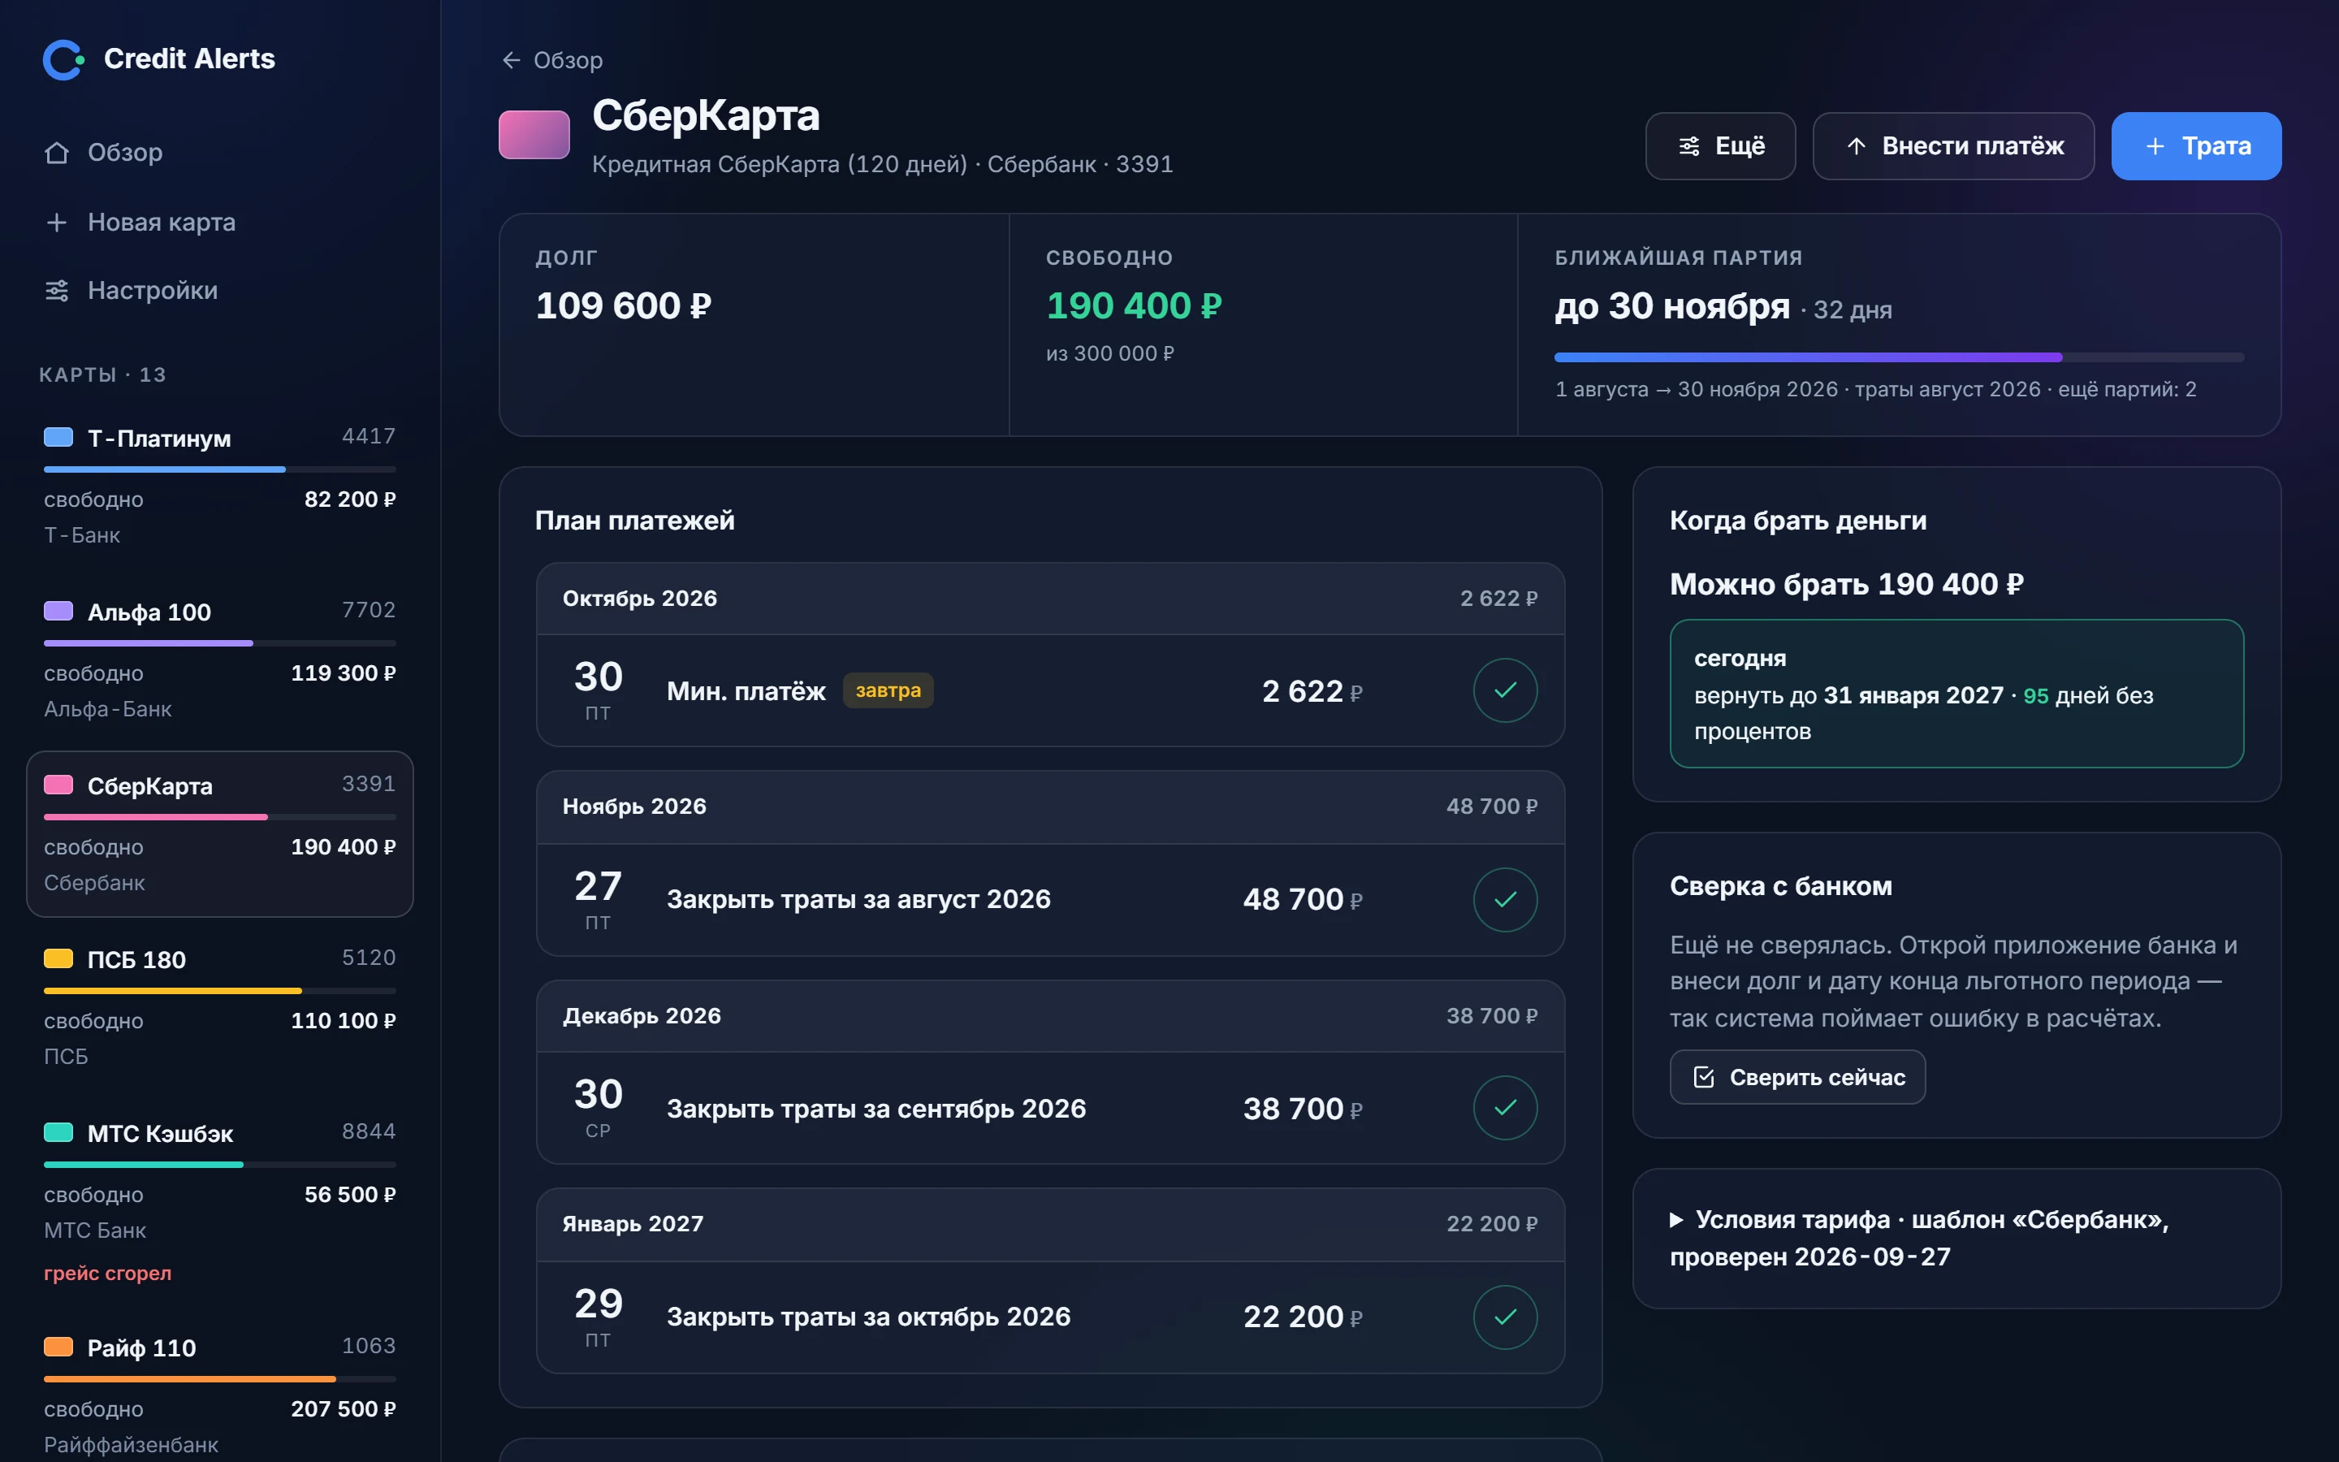Click the pink СберКарта card image in header

pyautogui.click(x=534, y=134)
